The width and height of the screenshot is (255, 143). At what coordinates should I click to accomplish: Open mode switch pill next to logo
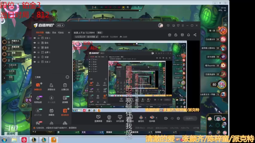[x=60, y=25]
